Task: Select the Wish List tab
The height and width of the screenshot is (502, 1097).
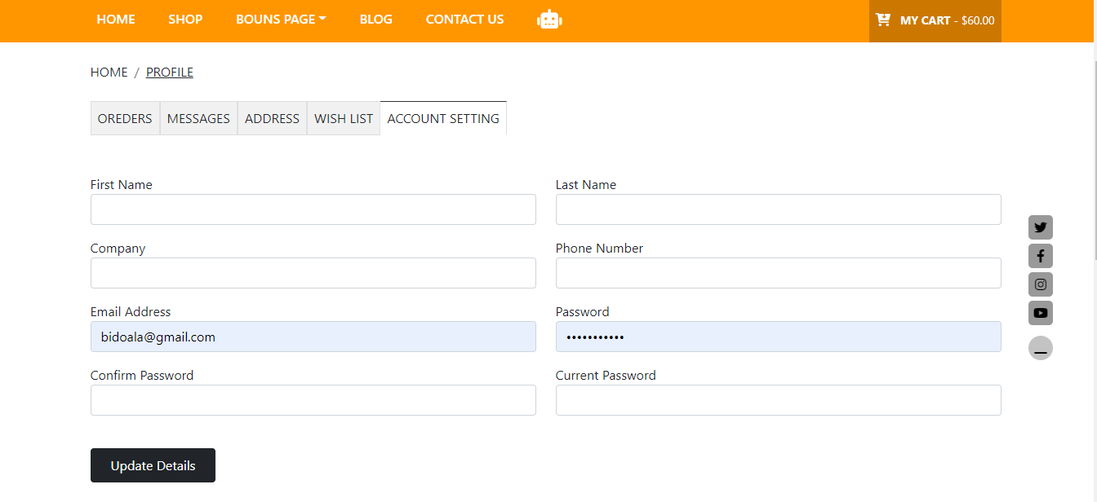Action: (344, 119)
